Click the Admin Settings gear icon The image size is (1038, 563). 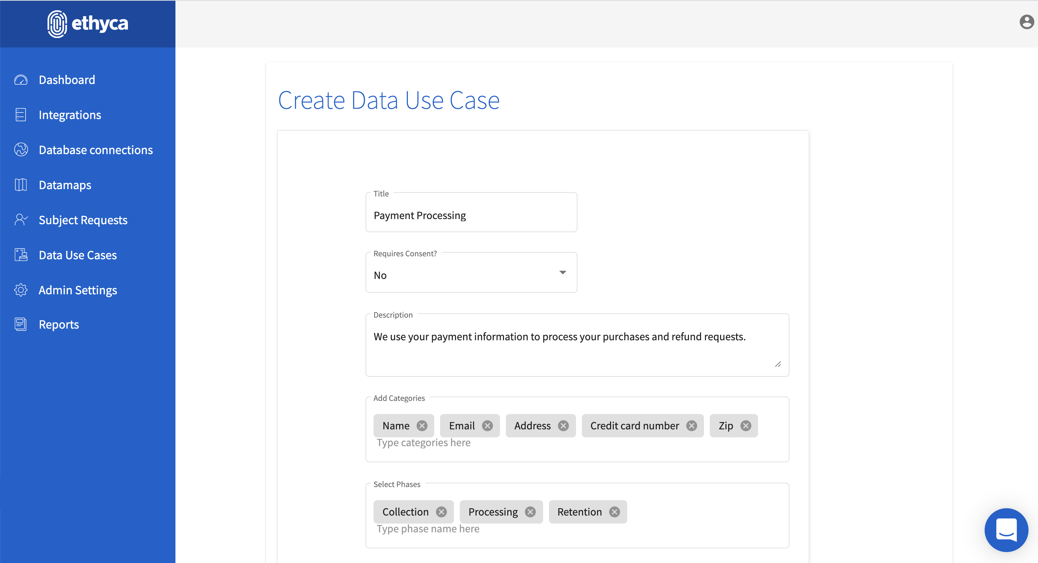[20, 290]
